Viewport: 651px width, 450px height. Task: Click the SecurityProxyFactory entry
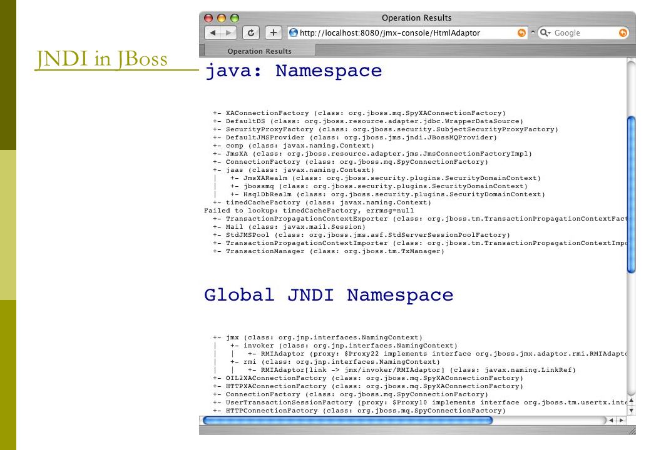tap(386, 129)
